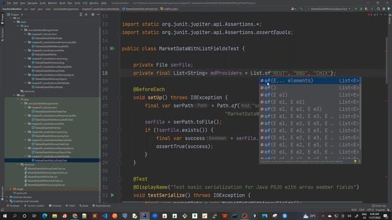Select the of(E e1, E e2, E e3) suggestion
The width and height of the screenshot is (392, 220).
click(x=309, y=109)
